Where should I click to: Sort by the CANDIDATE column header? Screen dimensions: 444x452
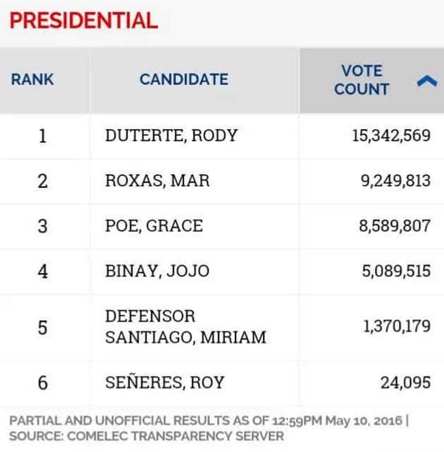pos(184,80)
